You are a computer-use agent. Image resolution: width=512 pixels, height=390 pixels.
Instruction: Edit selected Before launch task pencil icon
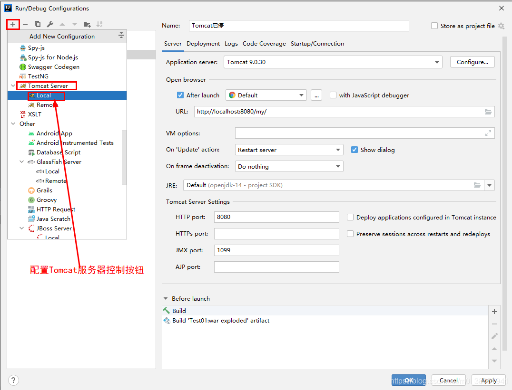point(494,336)
